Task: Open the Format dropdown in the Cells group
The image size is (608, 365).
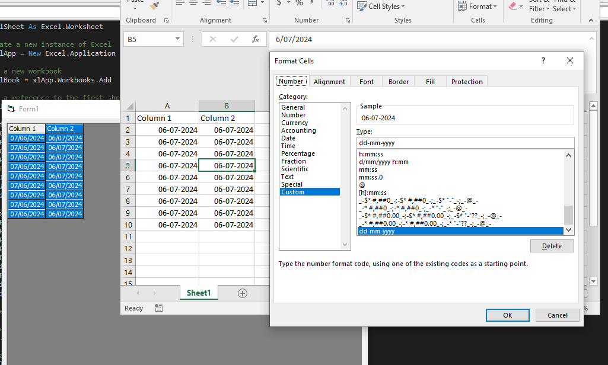Action: 478,6
